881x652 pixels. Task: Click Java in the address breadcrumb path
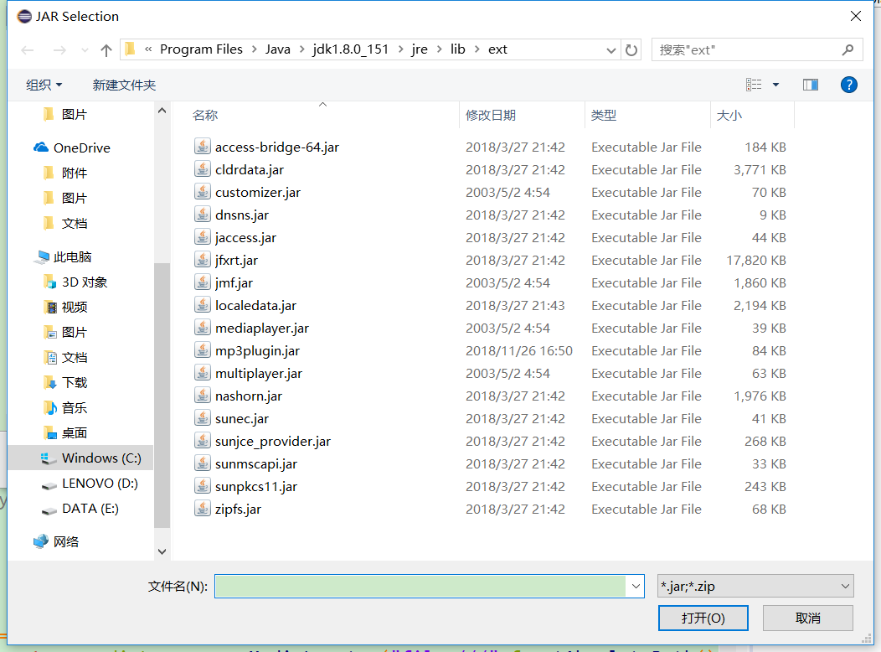point(277,49)
